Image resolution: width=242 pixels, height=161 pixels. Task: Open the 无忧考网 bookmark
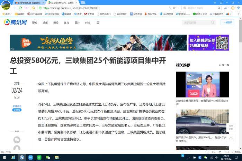coord(136,14)
